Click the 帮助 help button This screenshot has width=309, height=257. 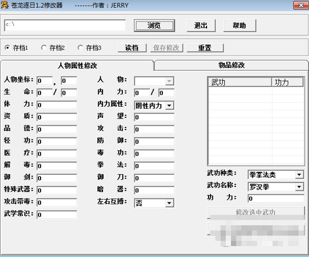239,25
